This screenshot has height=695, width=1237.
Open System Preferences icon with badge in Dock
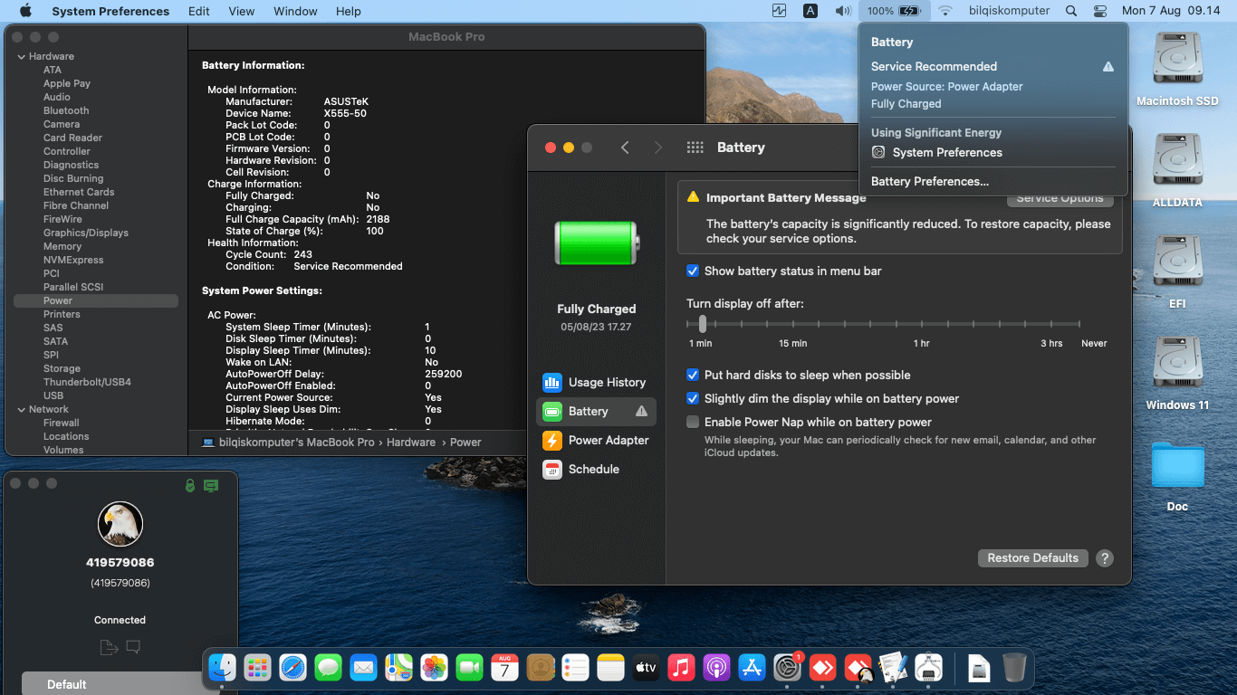787,668
